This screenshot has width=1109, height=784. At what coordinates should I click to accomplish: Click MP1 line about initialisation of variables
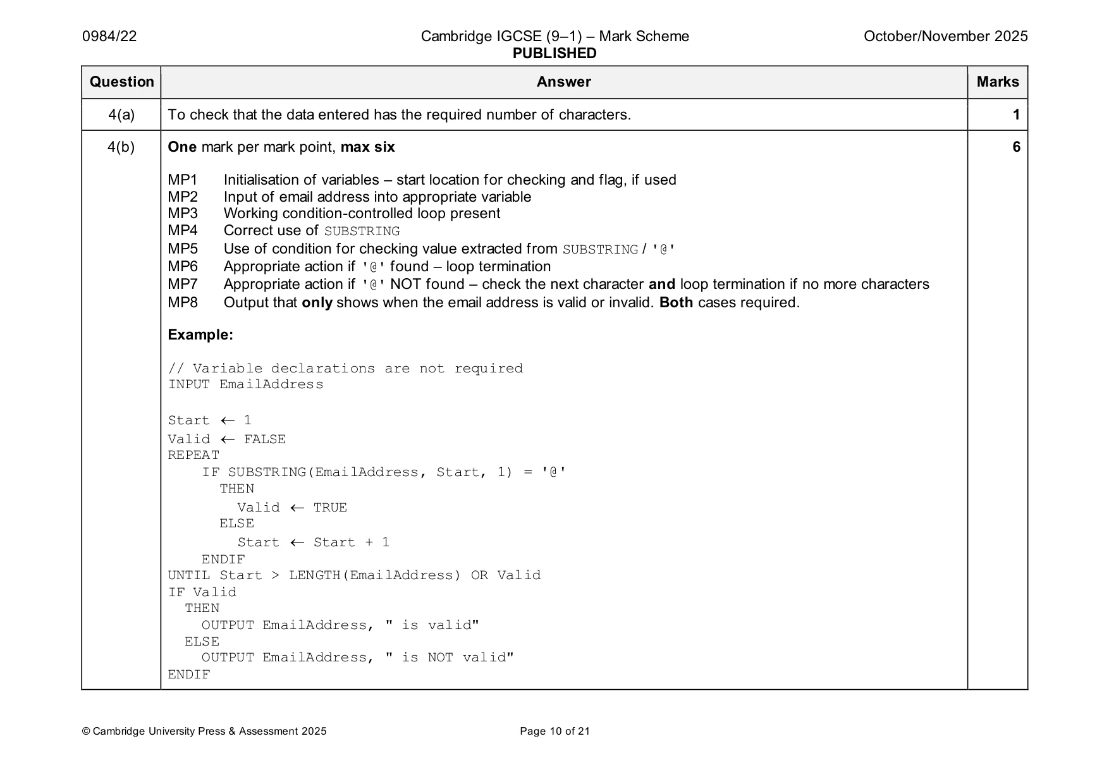[x=422, y=180]
